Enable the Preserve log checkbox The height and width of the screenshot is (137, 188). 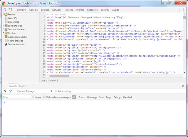56,91
